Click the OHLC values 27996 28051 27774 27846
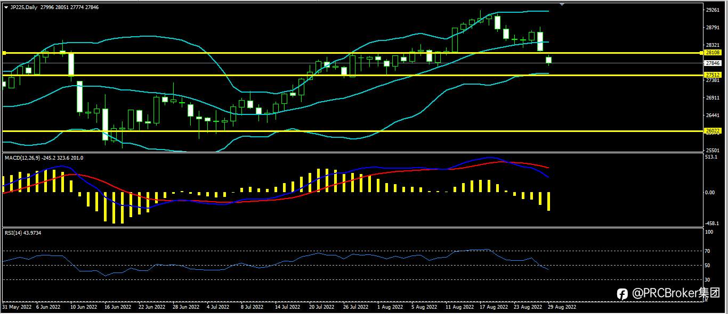Image resolution: width=728 pixels, height=314 pixels. click(69, 7)
